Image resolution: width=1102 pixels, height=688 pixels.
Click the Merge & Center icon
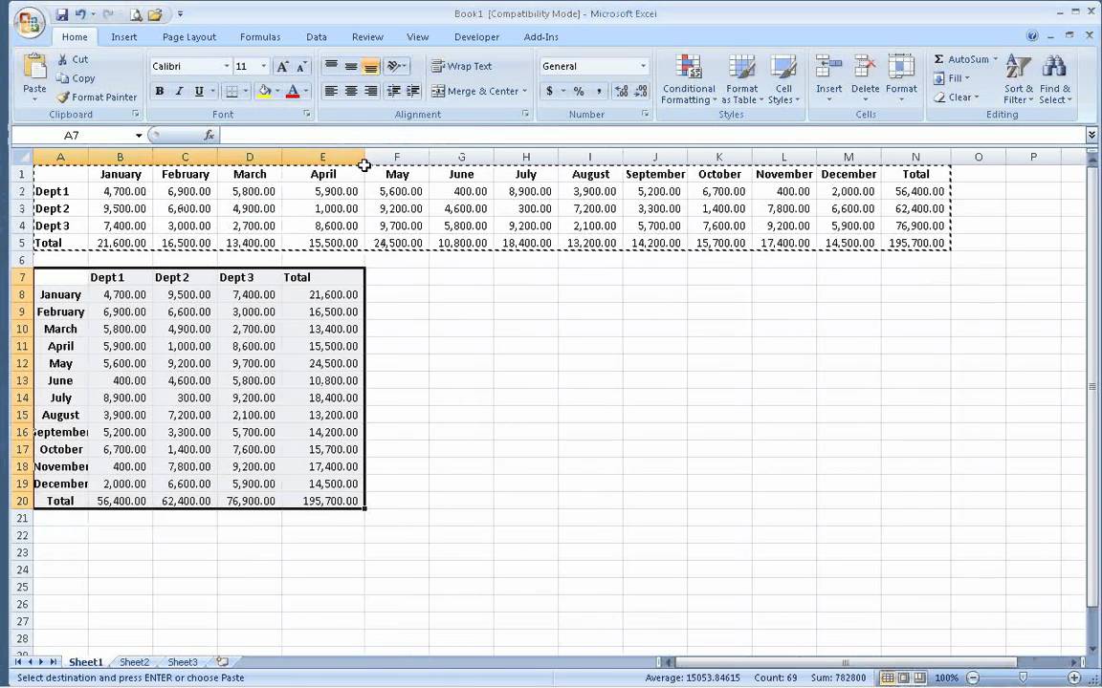click(x=438, y=92)
